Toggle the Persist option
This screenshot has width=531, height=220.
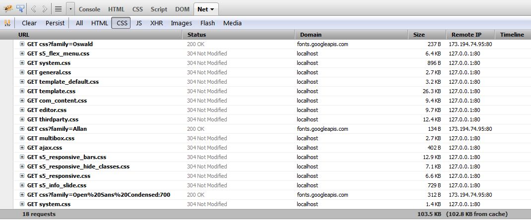pyautogui.click(x=55, y=23)
